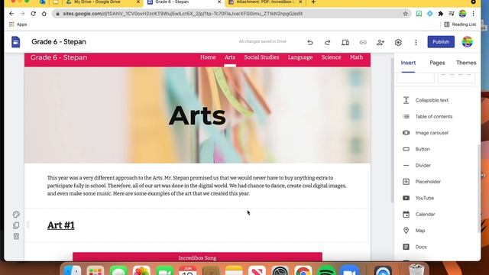The width and height of the screenshot is (489, 275).
Task: Open Finder from the Dock
Action: click(x=73, y=270)
